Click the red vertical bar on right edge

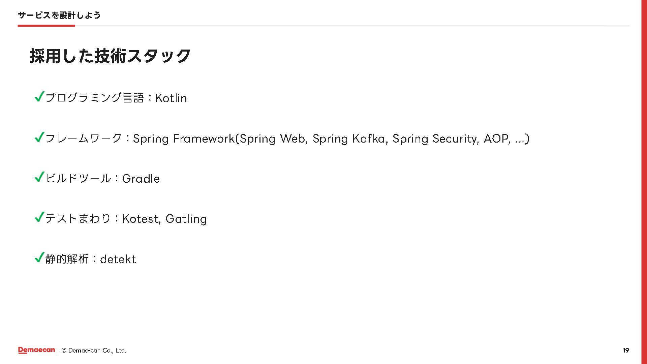[644, 182]
